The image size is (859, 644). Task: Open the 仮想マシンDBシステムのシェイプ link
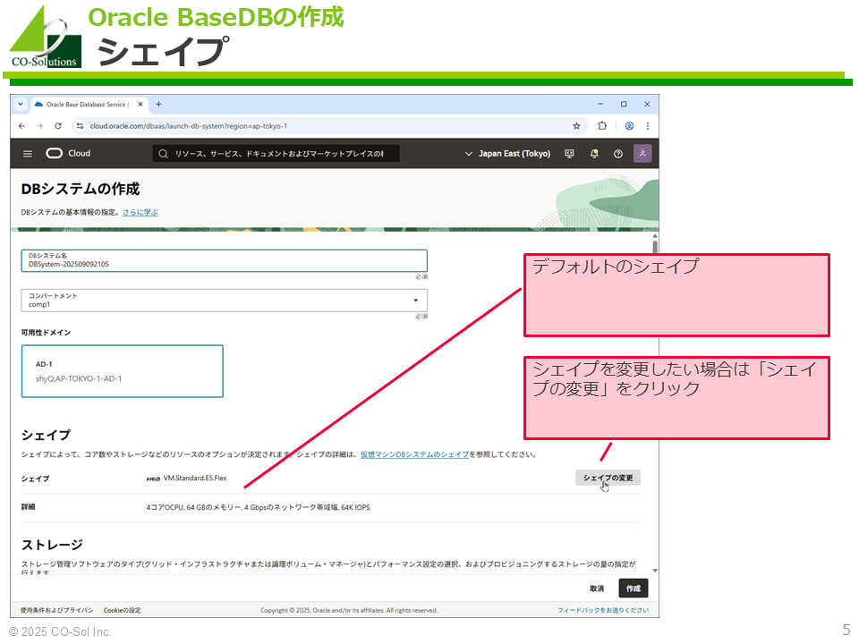coord(414,454)
